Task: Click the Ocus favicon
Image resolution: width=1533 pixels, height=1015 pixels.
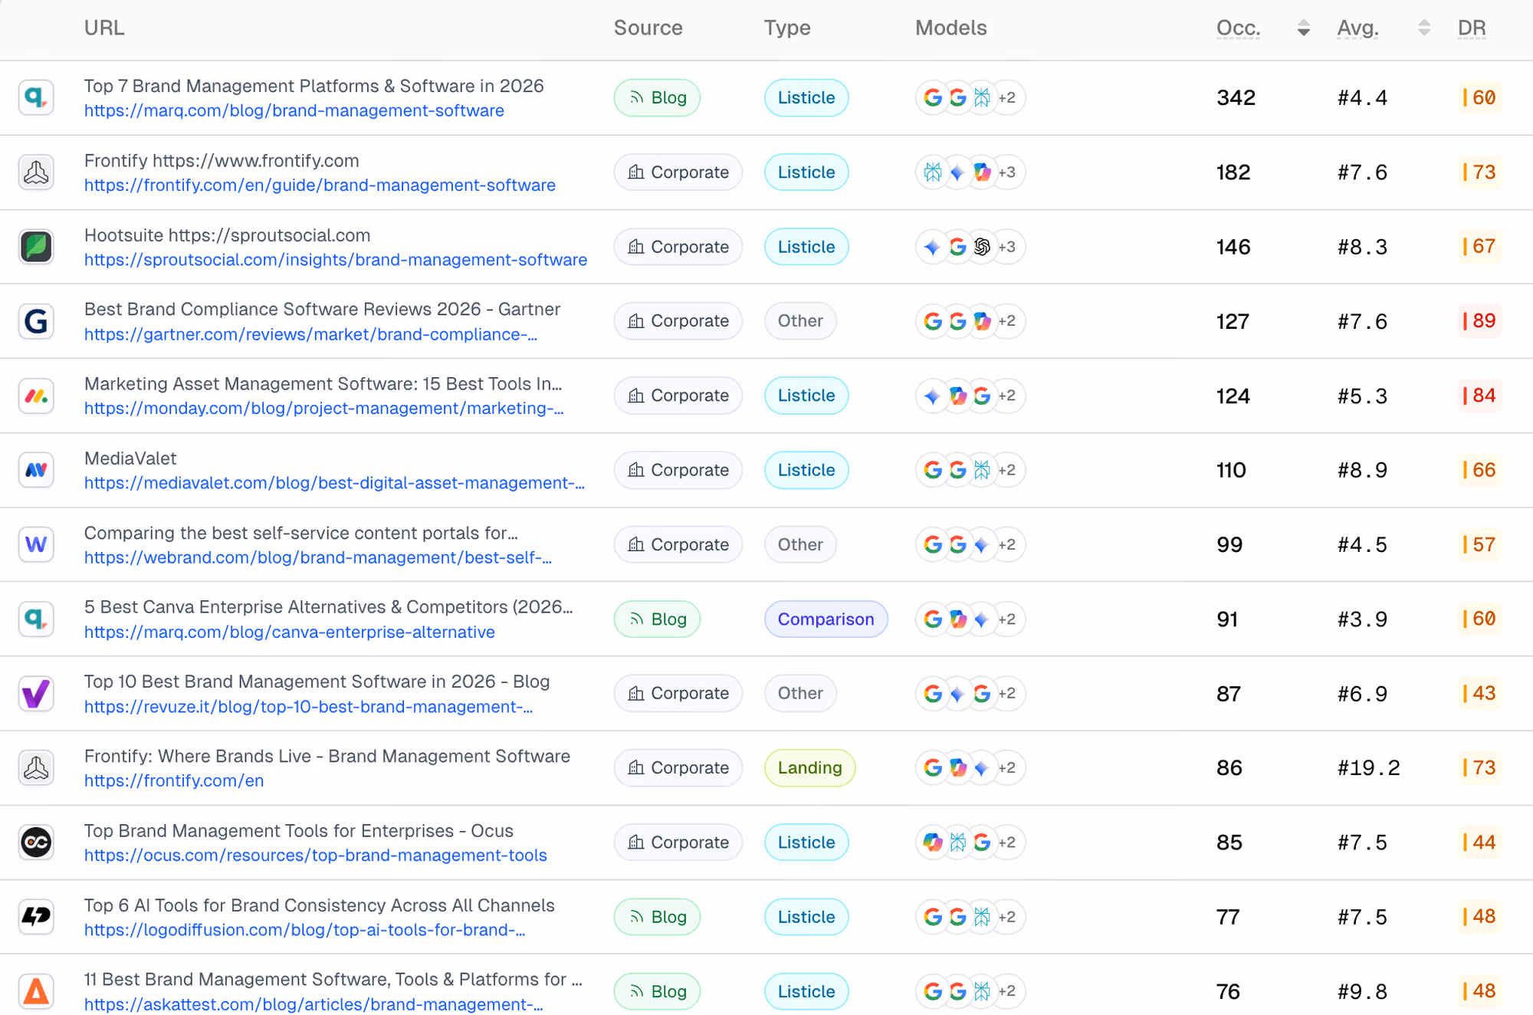Action: pyautogui.click(x=36, y=843)
